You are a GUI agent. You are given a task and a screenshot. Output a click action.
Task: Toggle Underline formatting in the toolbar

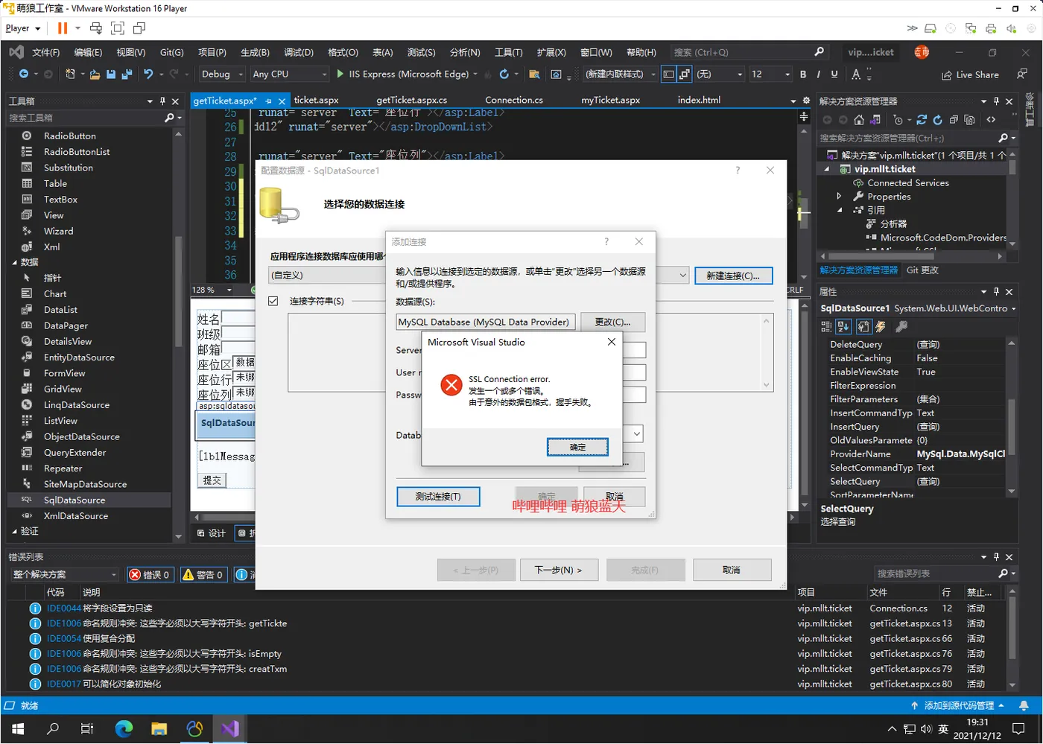pos(834,74)
